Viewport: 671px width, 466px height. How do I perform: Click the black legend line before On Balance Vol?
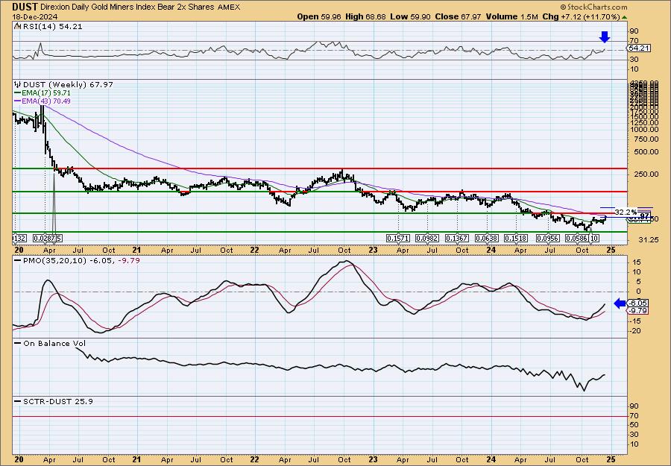click(17, 344)
